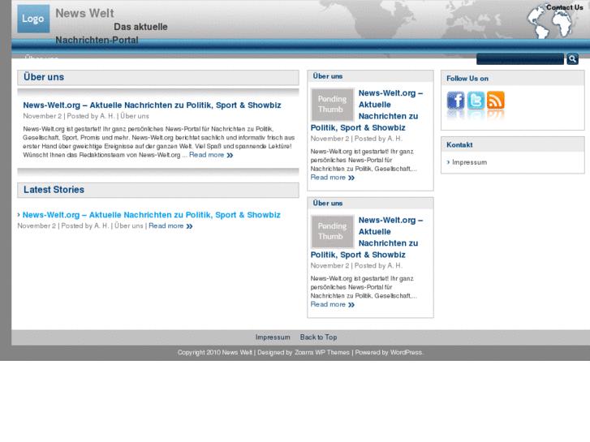The width and height of the screenshot is (590, 442).
Task: Open Zoarra WP Themes credit link
Action: (x=322, y=353)
